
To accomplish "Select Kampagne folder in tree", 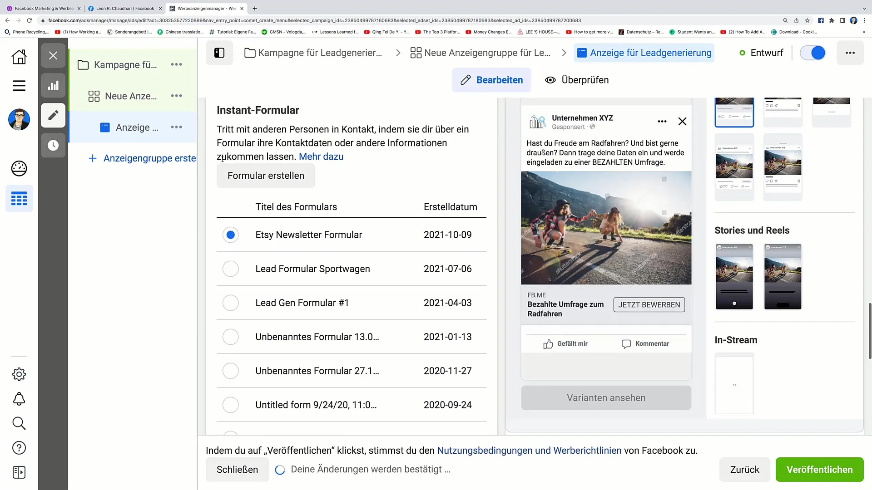I will pyautogui.click(x=117, y=64).
